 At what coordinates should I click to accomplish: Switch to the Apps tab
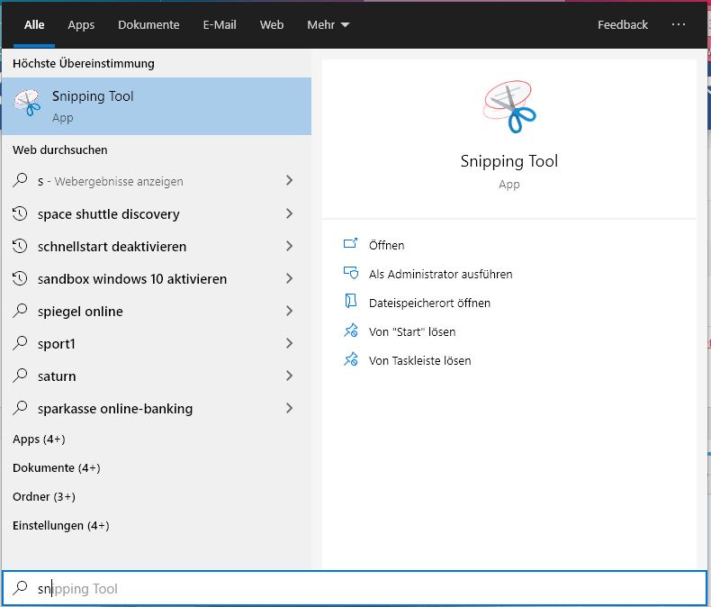(81, 24)
